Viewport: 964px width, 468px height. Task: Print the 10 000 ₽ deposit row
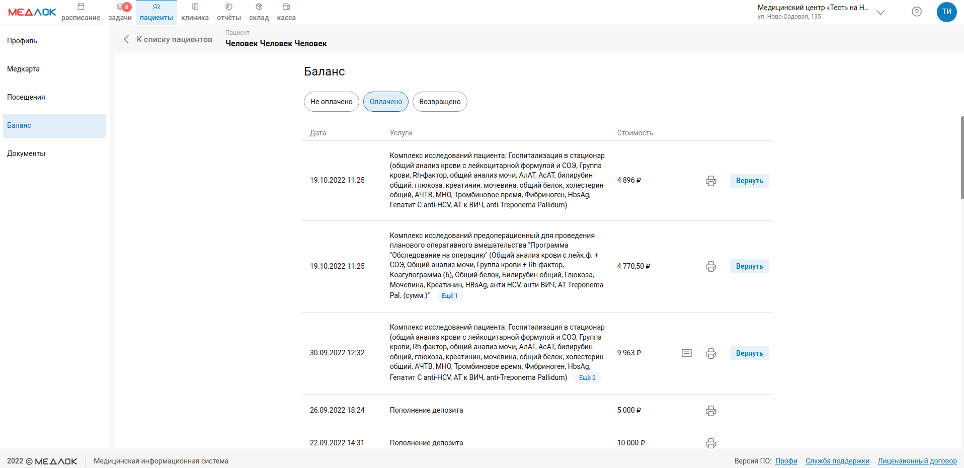[711, 443]
